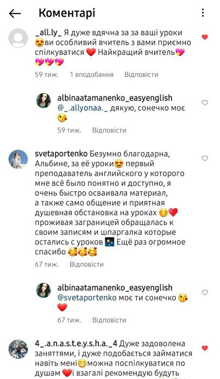Unlike the _all.ly_ comment heart
Viewport: 220px width, 379px height.
click(x=205, y=37)
